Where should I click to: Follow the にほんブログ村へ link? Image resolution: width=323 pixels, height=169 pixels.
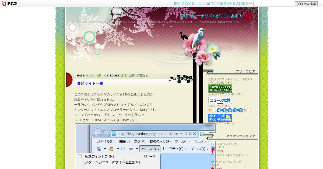click(219, 106)
